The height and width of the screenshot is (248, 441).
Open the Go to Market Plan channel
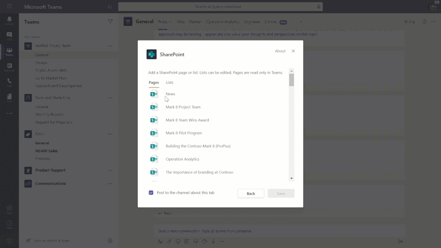[x=51, y=78]
